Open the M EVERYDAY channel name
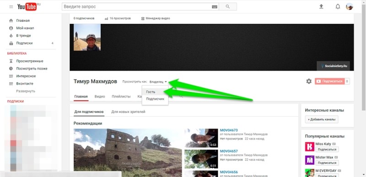This screenshot has width=366, height=177. (x=326, y=171)
